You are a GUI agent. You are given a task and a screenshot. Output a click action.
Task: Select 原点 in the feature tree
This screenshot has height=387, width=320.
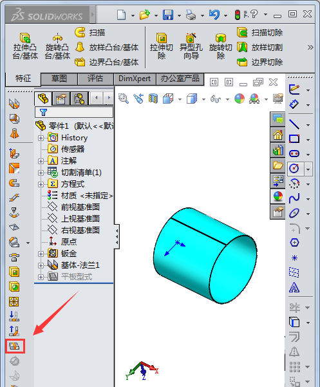[69, 241]
